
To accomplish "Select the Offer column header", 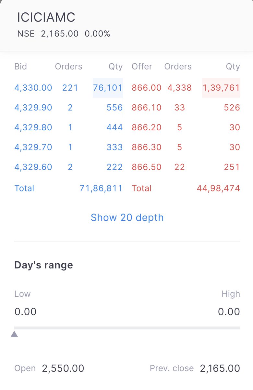I will click(142, 67).
